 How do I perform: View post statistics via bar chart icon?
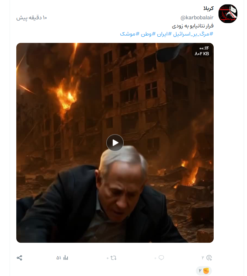coord(66,258)
